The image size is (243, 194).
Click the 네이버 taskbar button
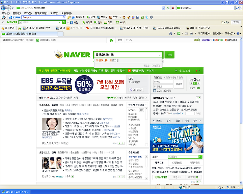[x=16, y=192]
